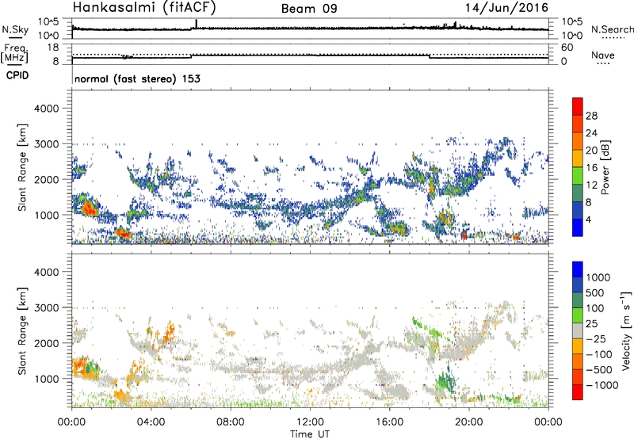
Task: Click the red high-power patch near 01:00
Action: pyautogui.click(x=89, y=208)
